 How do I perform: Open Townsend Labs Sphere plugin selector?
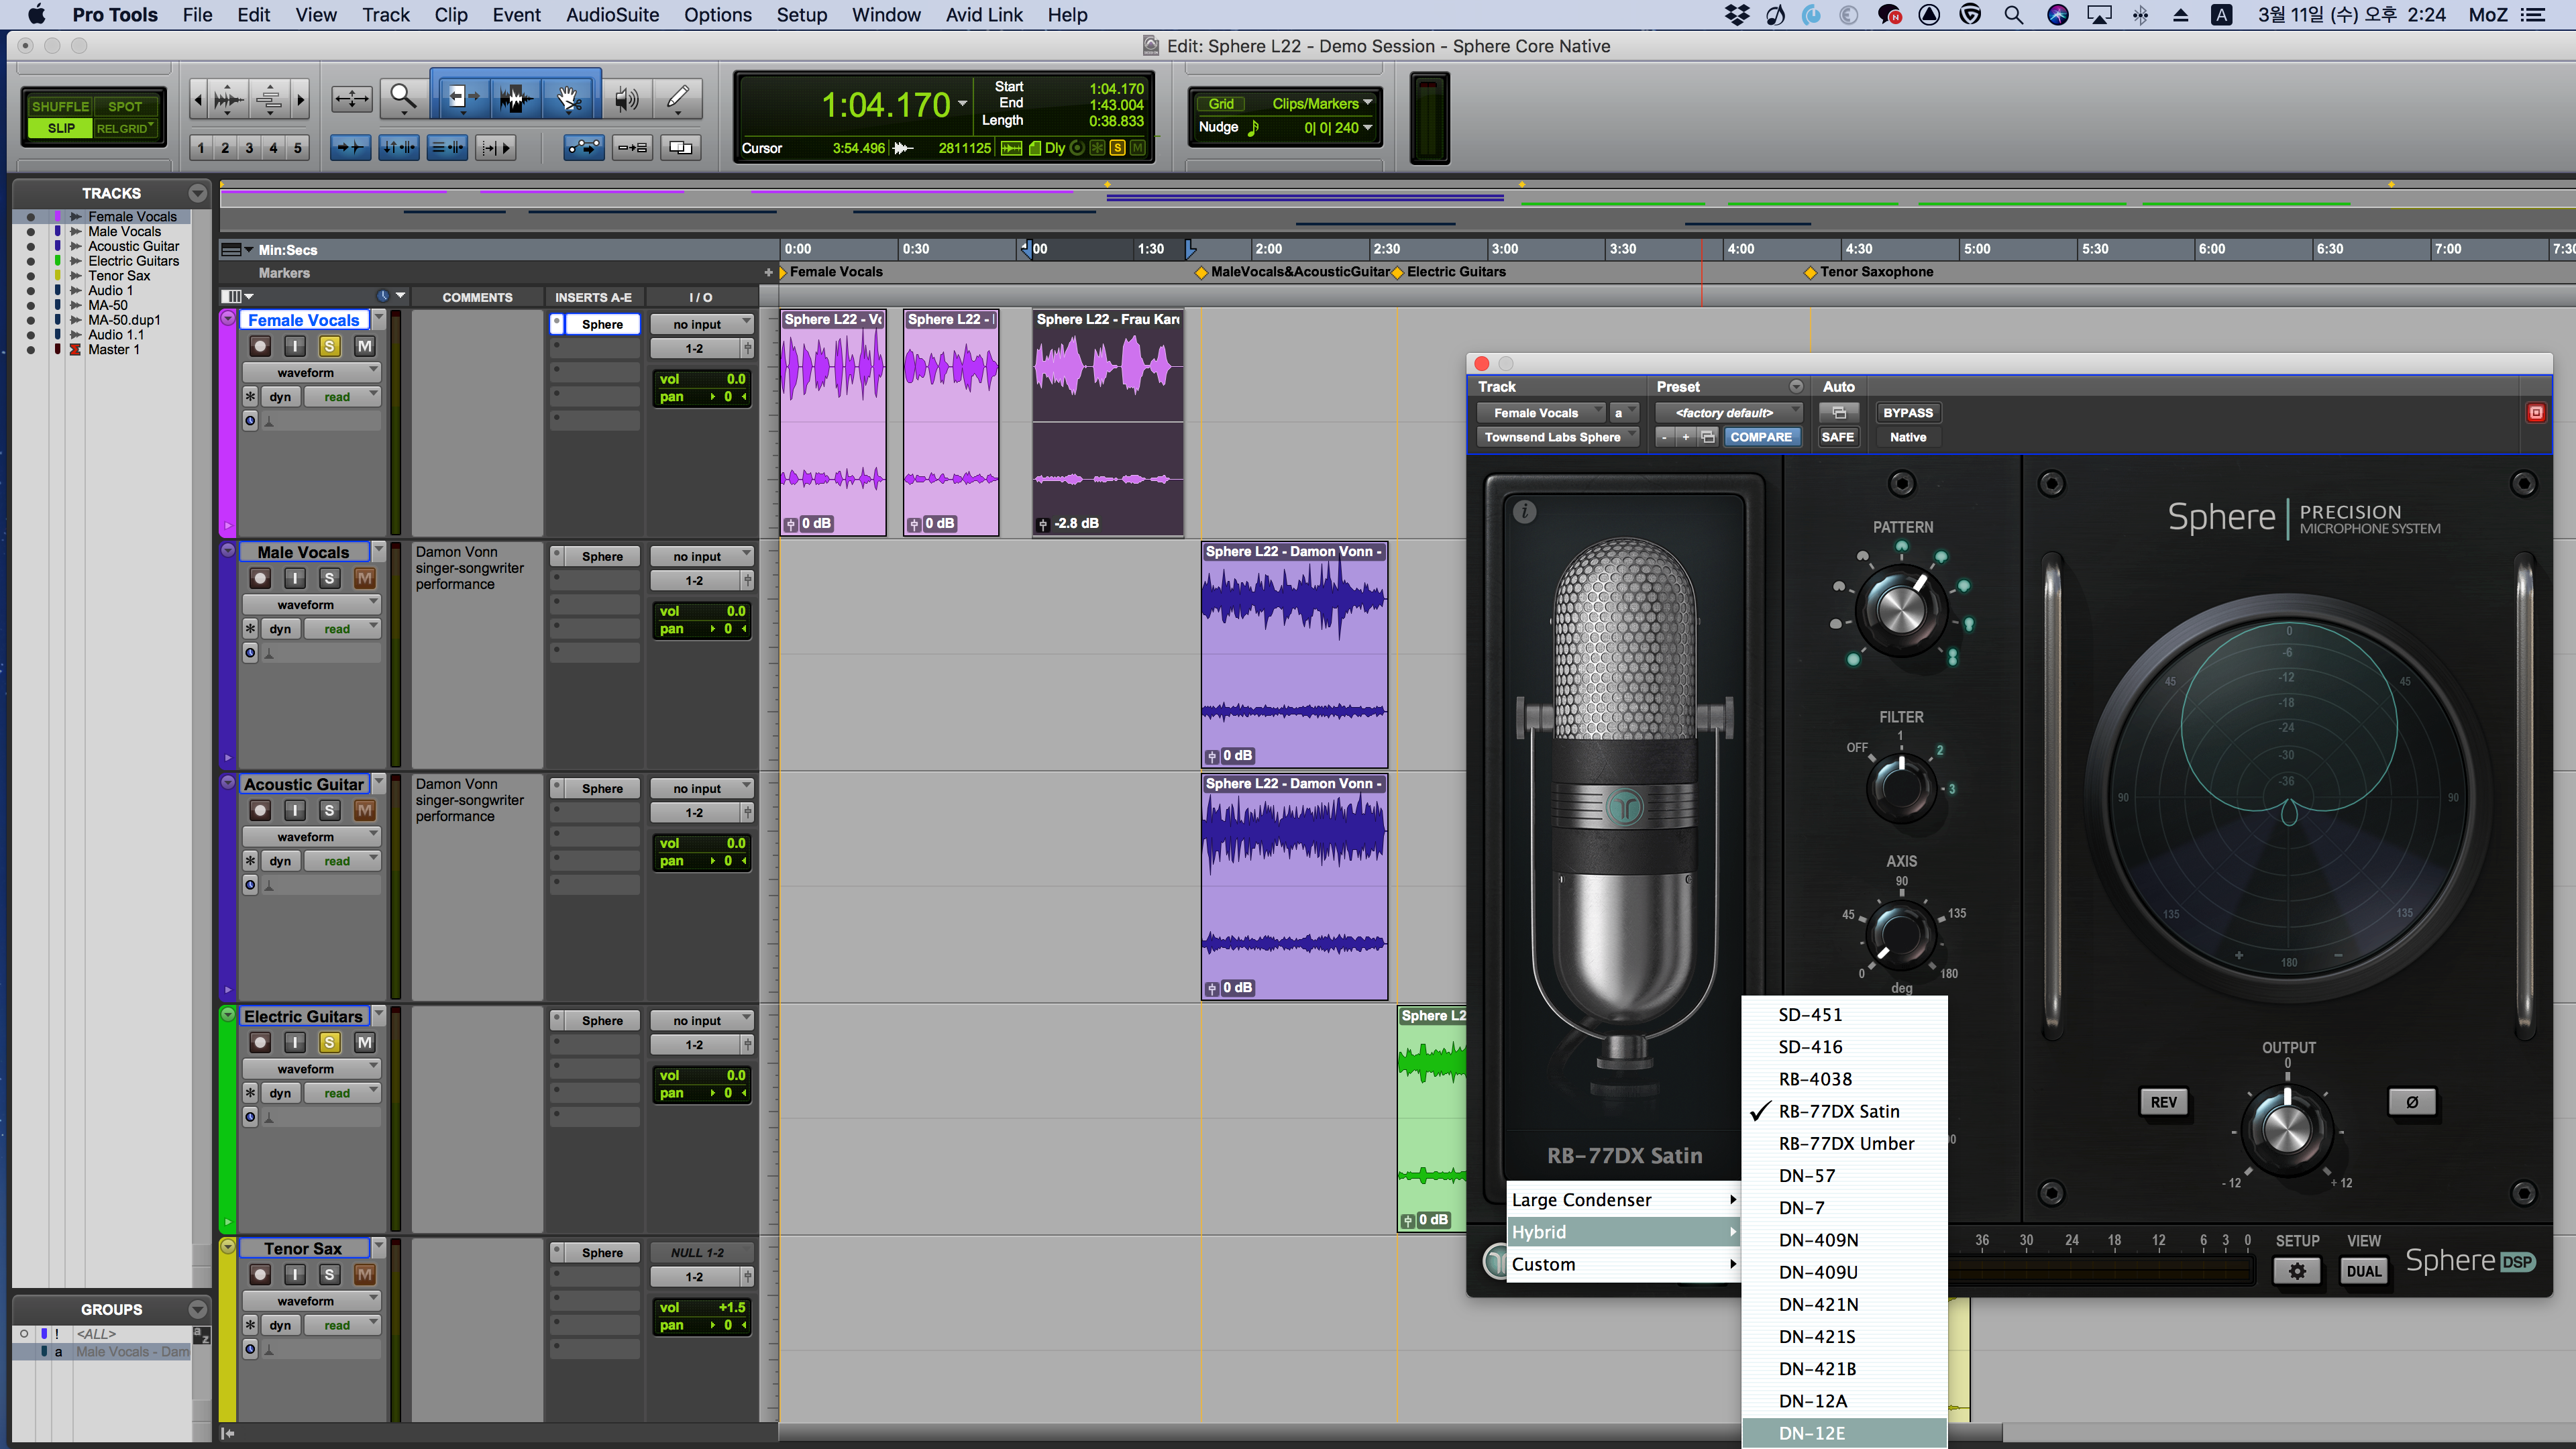point(1557,437)
